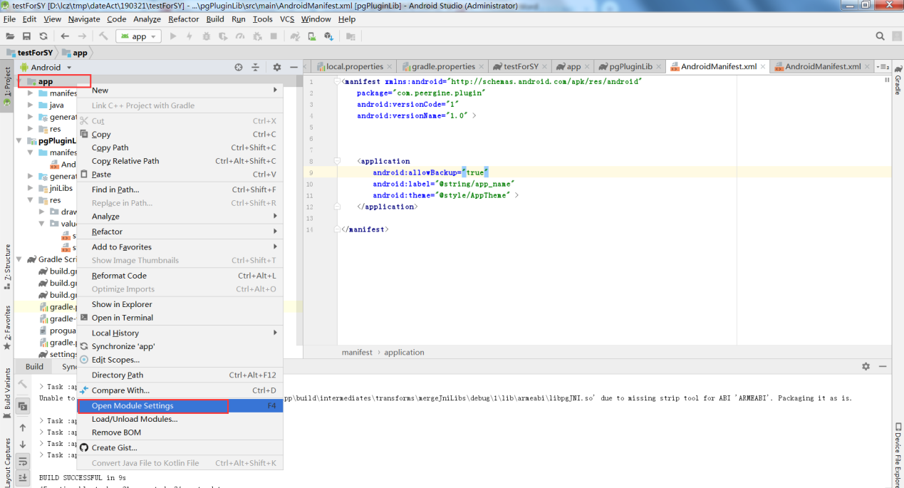The image size is (904, 488).
Task: Open the AVD Manager icon
Action: click(x=311, y=36)
